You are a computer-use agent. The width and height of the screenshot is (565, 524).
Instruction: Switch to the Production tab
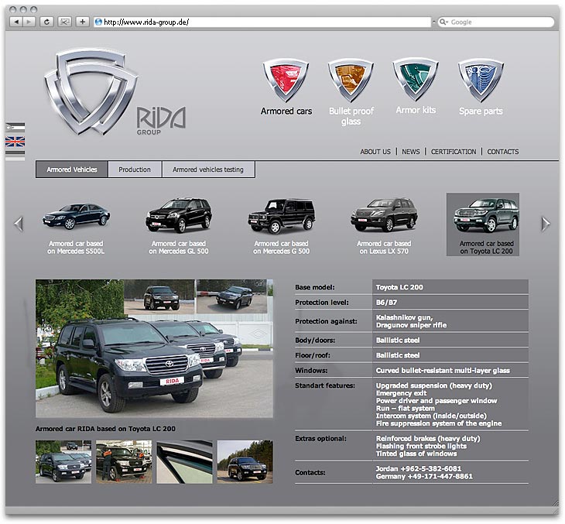point(135,170)
